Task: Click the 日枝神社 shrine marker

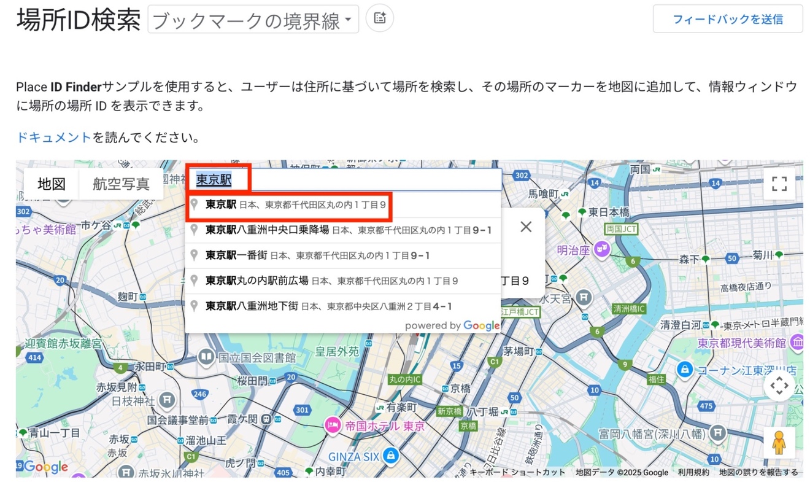Action: 166,401
